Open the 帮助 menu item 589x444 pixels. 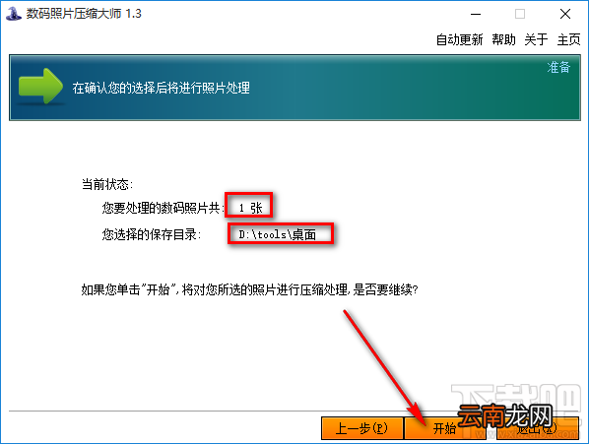click(x=503, y=39)
